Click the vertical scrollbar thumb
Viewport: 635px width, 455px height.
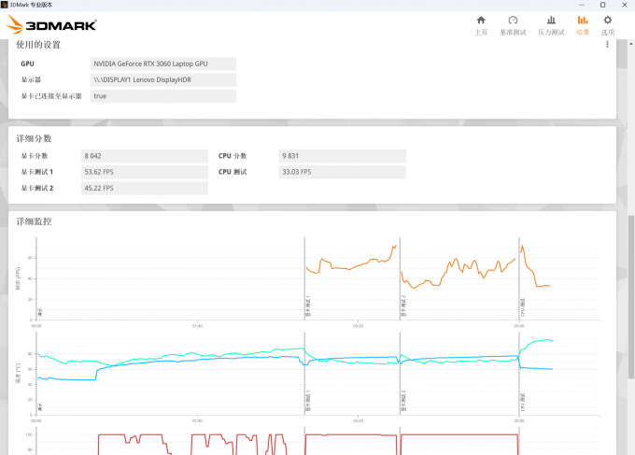point(629,294)
